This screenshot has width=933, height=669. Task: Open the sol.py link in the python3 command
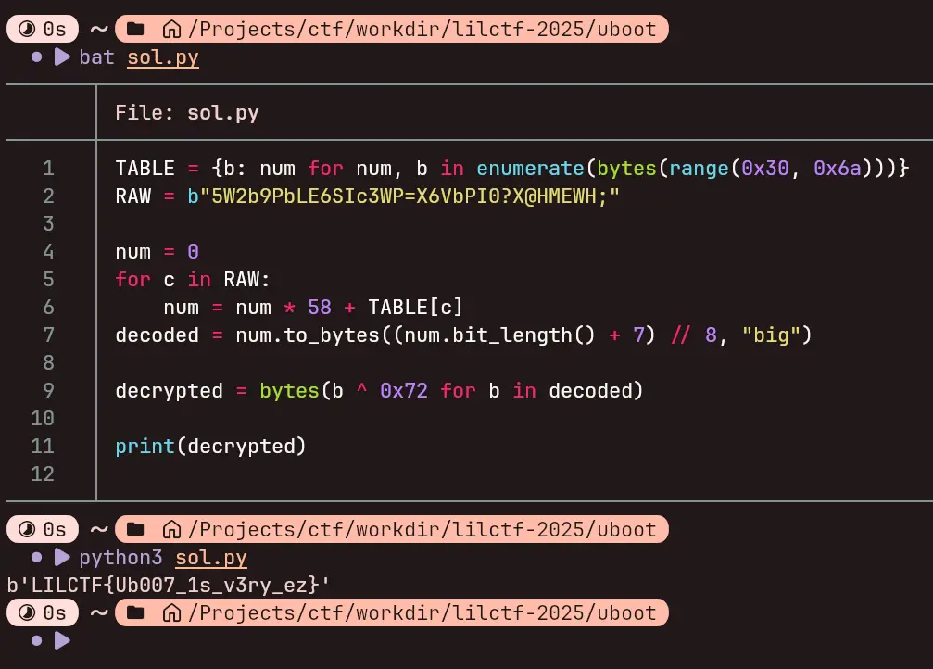pyautogui.click(x=211, y=558)
